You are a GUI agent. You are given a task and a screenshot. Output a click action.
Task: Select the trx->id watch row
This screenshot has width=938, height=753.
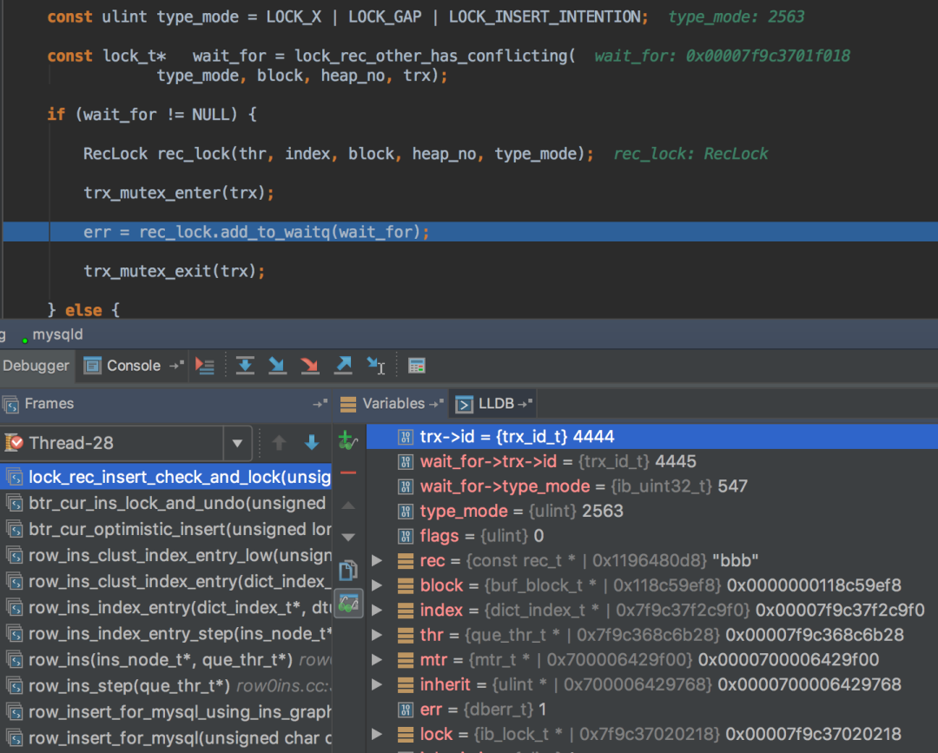point(652,437)
